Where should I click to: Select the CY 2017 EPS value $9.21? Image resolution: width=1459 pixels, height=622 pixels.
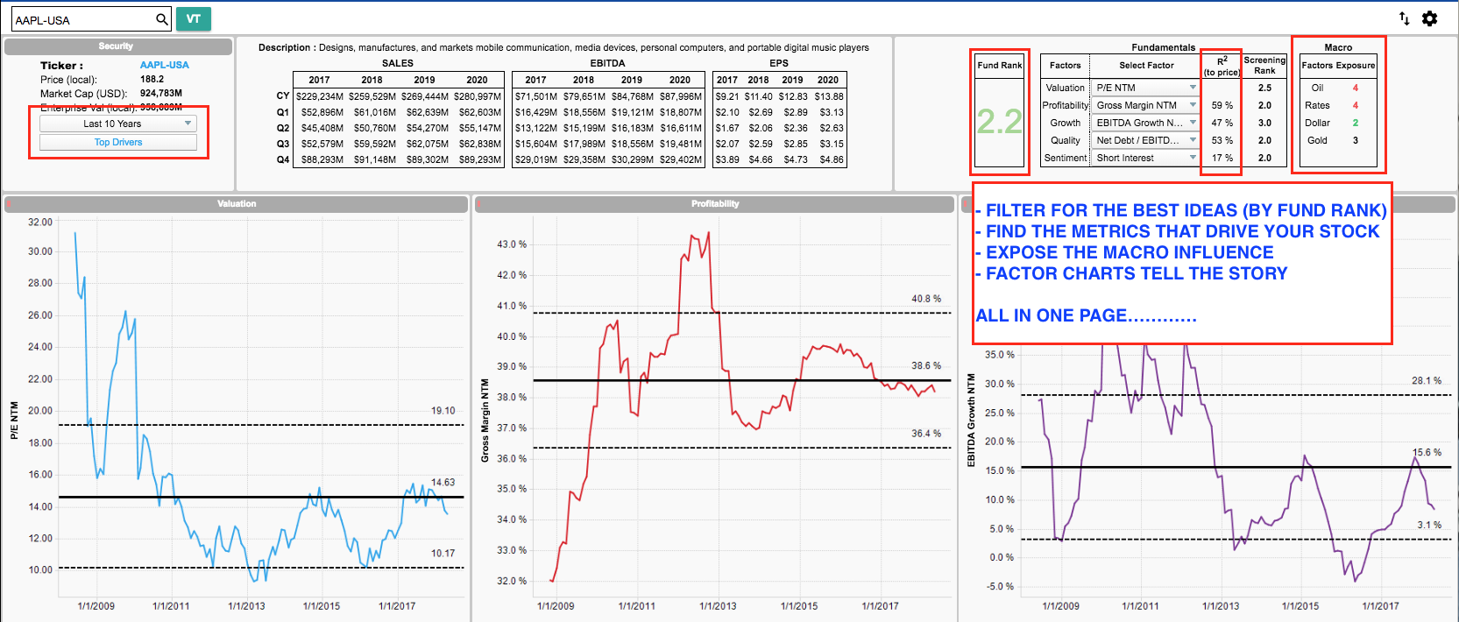(x=727, y=96)
